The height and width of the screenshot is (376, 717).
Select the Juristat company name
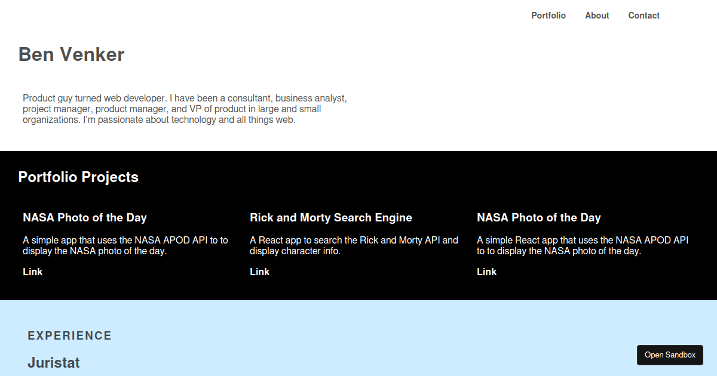[x=54, y=362]
